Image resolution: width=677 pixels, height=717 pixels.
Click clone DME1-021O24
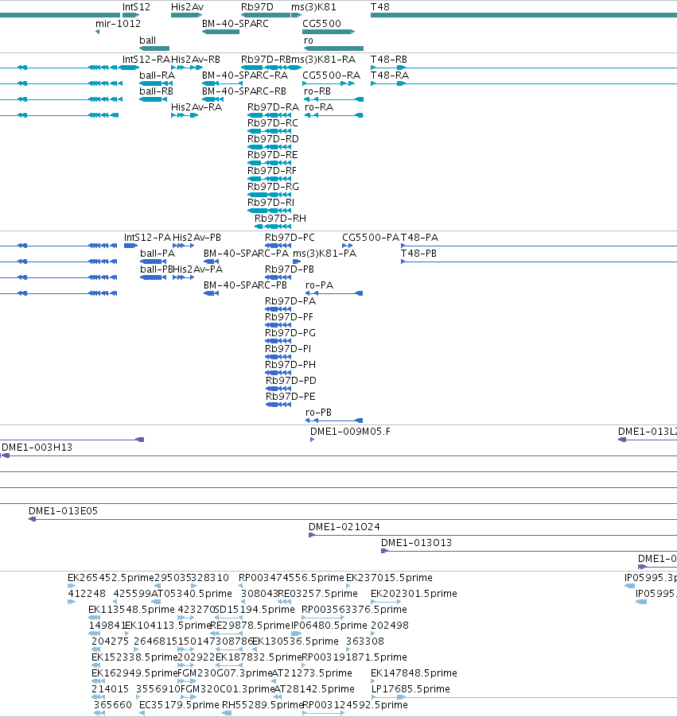pos(344,527)
